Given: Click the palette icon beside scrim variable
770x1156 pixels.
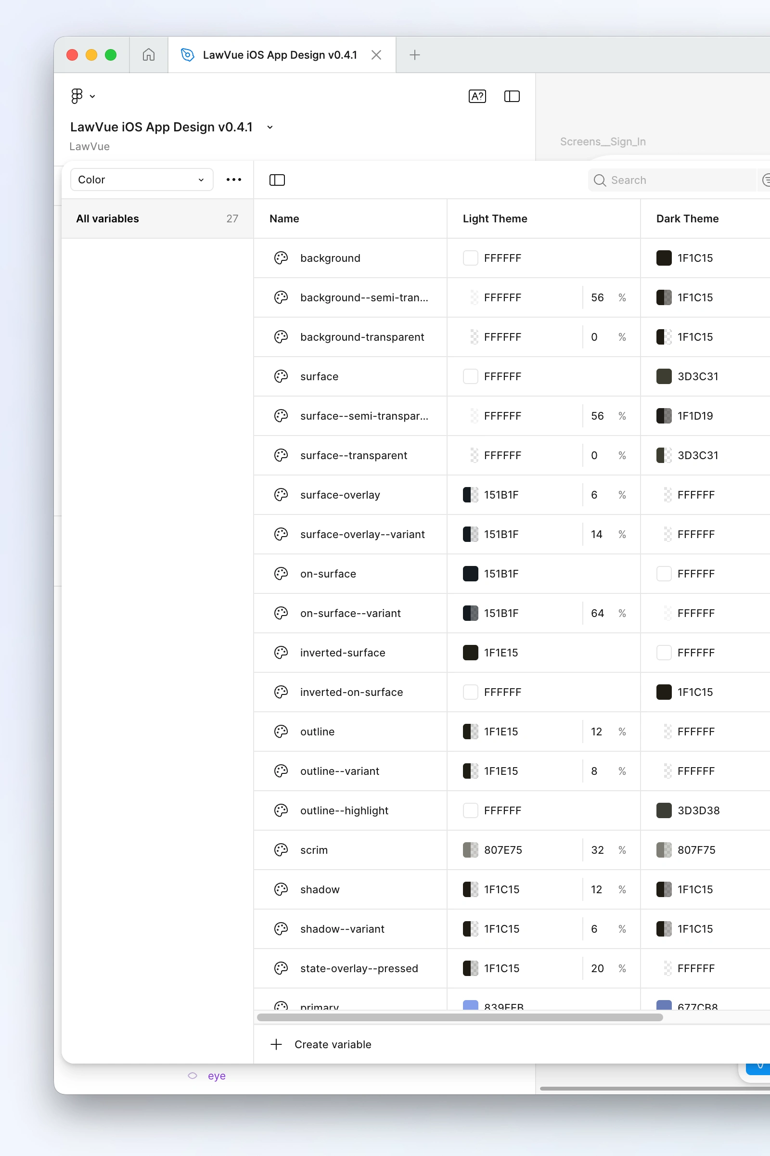Looking at the screenshot, I should point(281,850).
